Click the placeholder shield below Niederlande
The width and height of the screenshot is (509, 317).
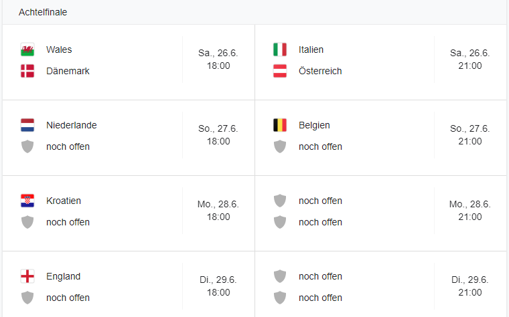pos(27,146)
